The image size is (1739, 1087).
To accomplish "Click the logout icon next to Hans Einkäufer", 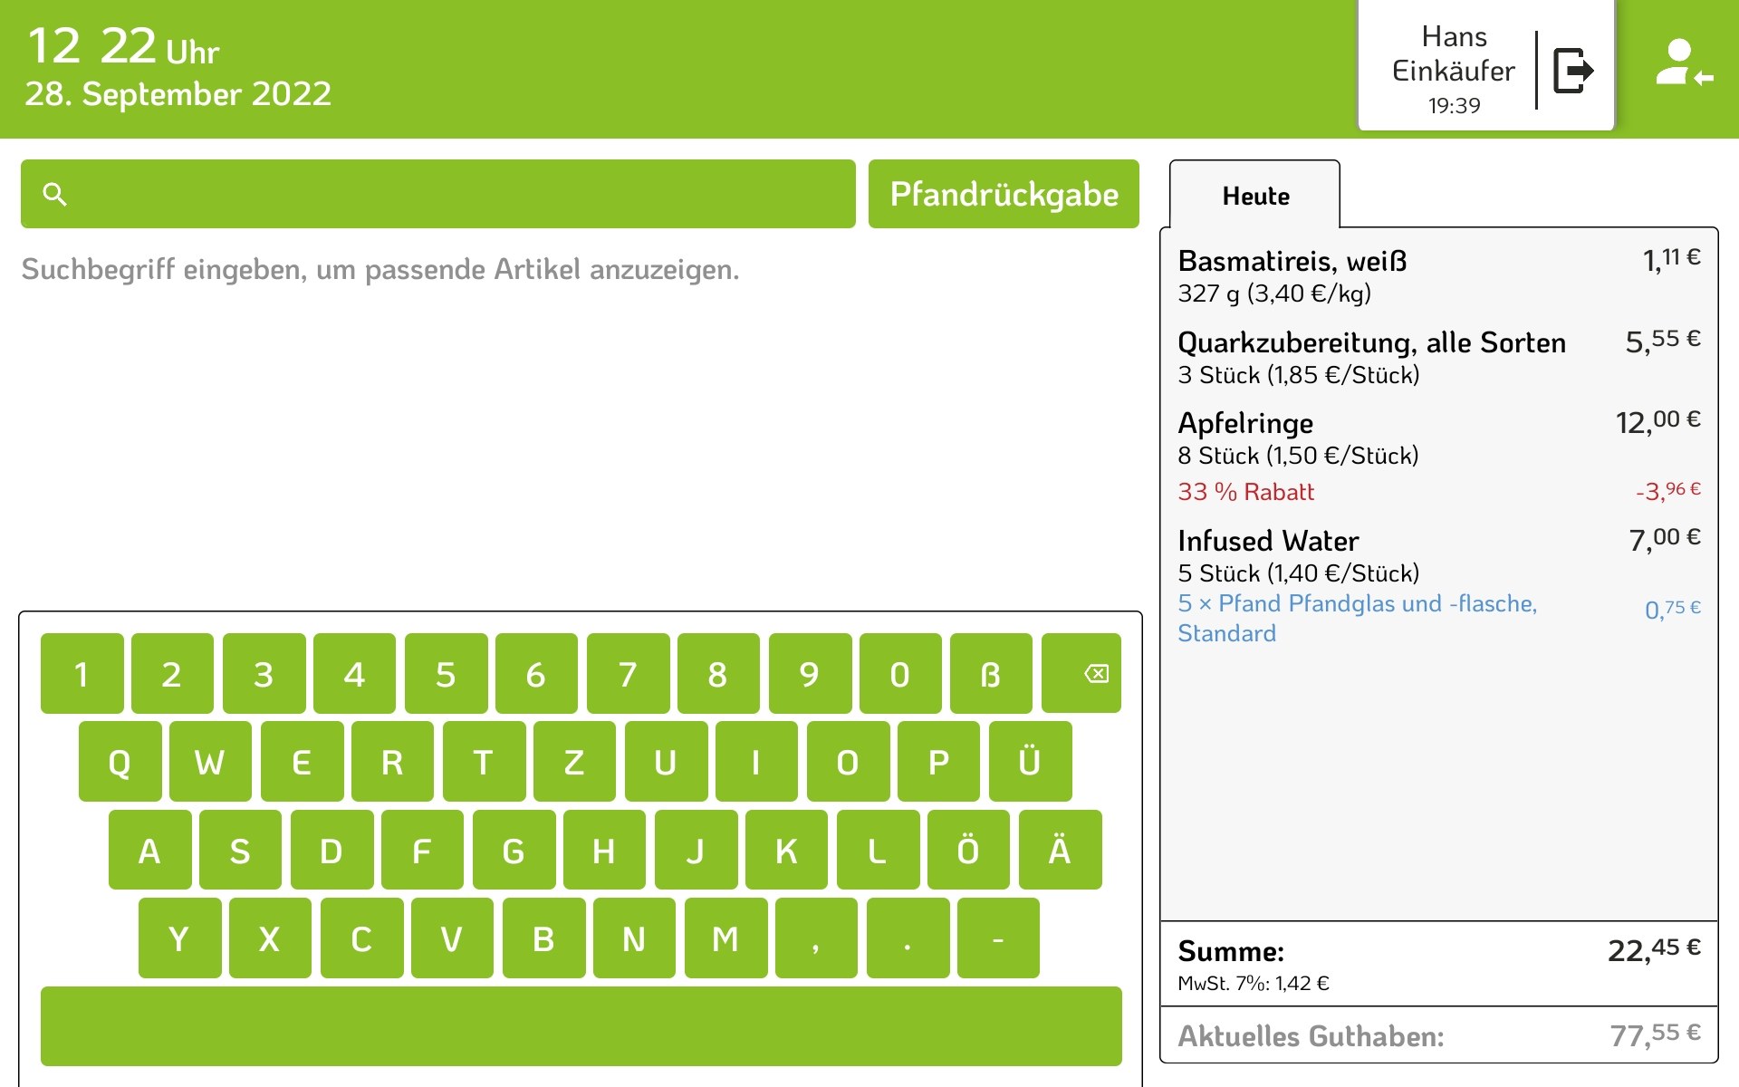I will (x=1574, y=71).
